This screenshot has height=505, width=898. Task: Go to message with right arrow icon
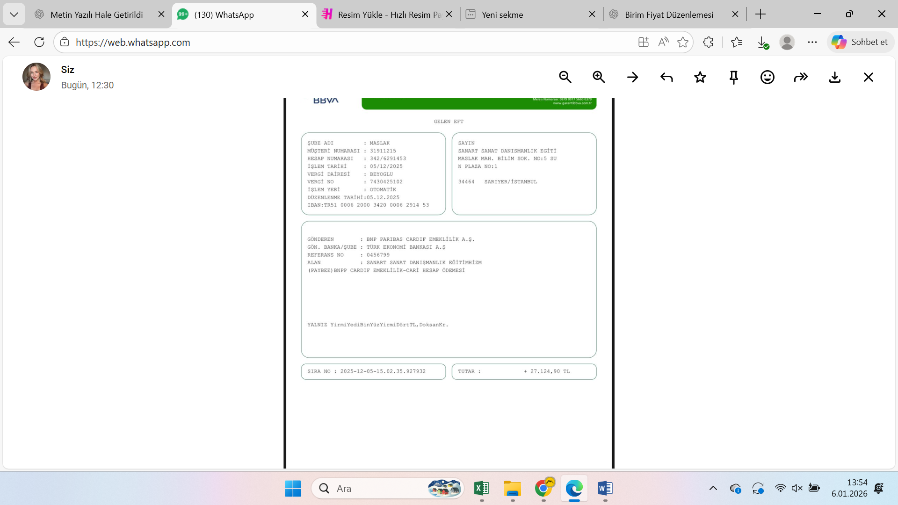(632, 77)
